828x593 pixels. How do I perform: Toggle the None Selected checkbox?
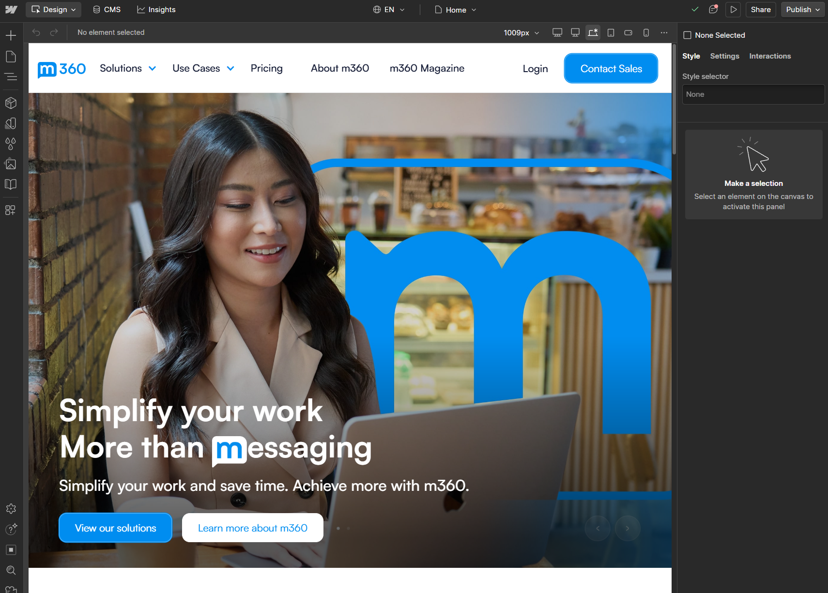click(687, 35)
